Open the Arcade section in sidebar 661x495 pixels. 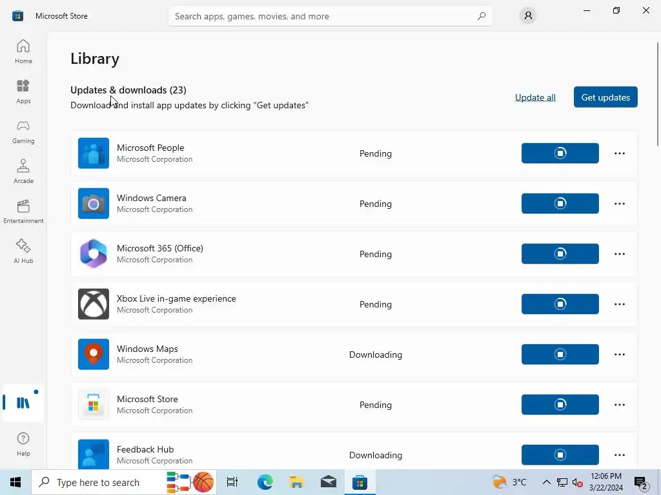click(x=23, y=171)
